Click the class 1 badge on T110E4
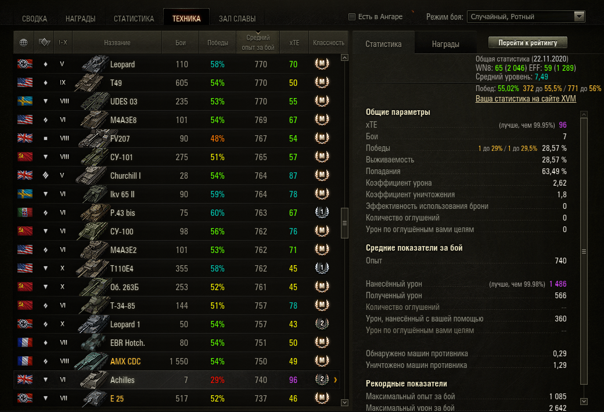Viewport: 604px width, 412px height. (322, 268)
